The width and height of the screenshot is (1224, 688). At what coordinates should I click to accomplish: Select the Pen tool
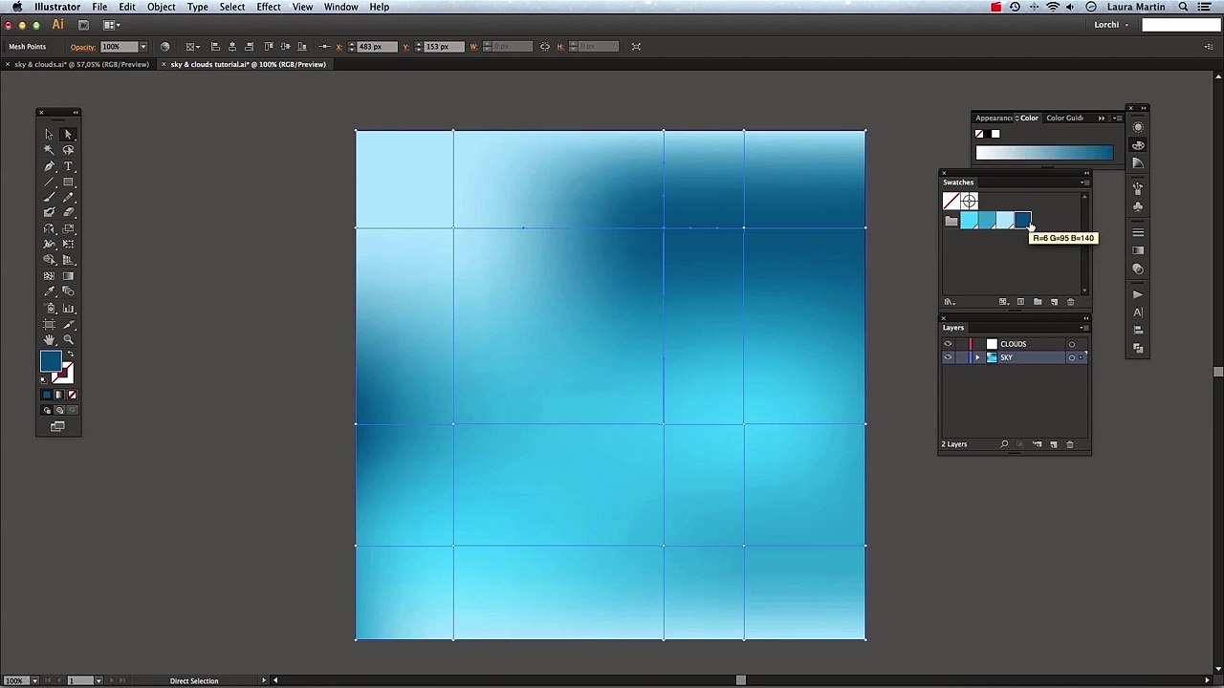click(49, 166)
